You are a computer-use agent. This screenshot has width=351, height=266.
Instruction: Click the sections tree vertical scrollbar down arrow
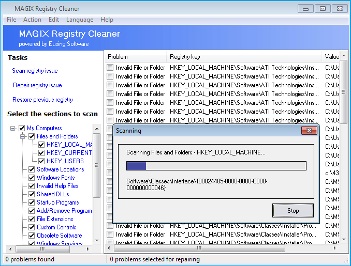[97, 241]
